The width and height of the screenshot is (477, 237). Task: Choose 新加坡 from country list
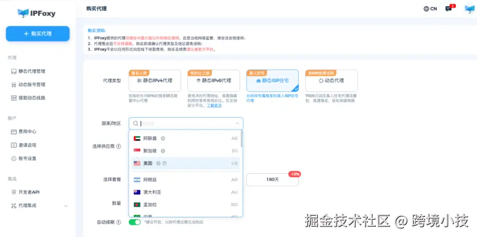[x=186, y=151]
